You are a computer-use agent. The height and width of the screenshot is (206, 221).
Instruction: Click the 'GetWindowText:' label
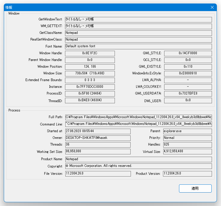click(50, 19)
